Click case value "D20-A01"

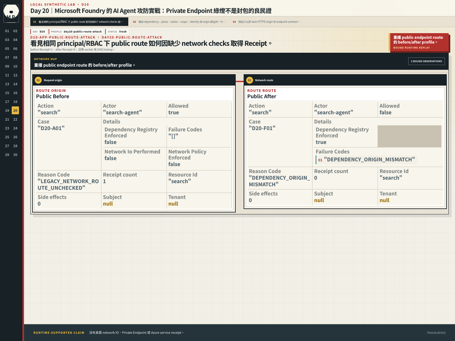[x=51, y=128]
